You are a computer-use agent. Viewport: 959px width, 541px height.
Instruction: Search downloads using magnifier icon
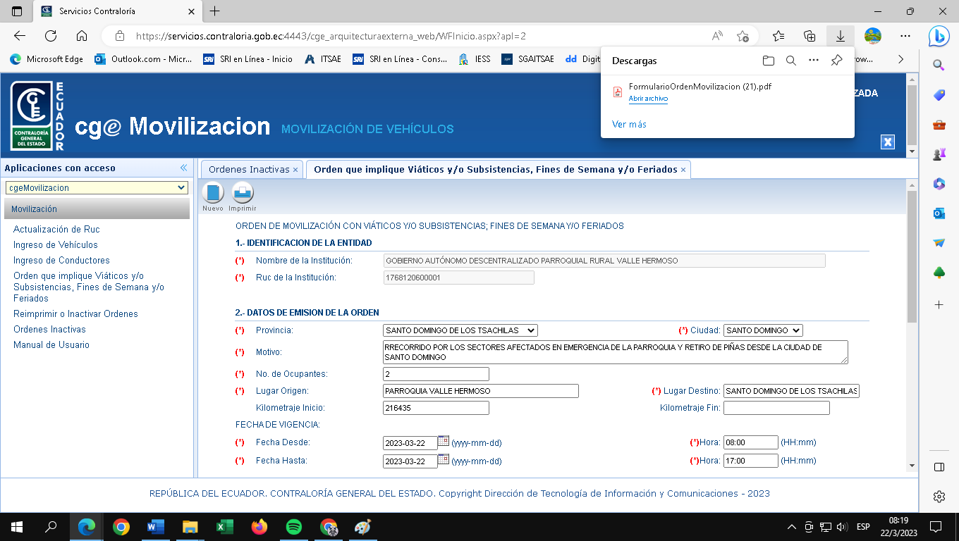(x=791, y=61)
